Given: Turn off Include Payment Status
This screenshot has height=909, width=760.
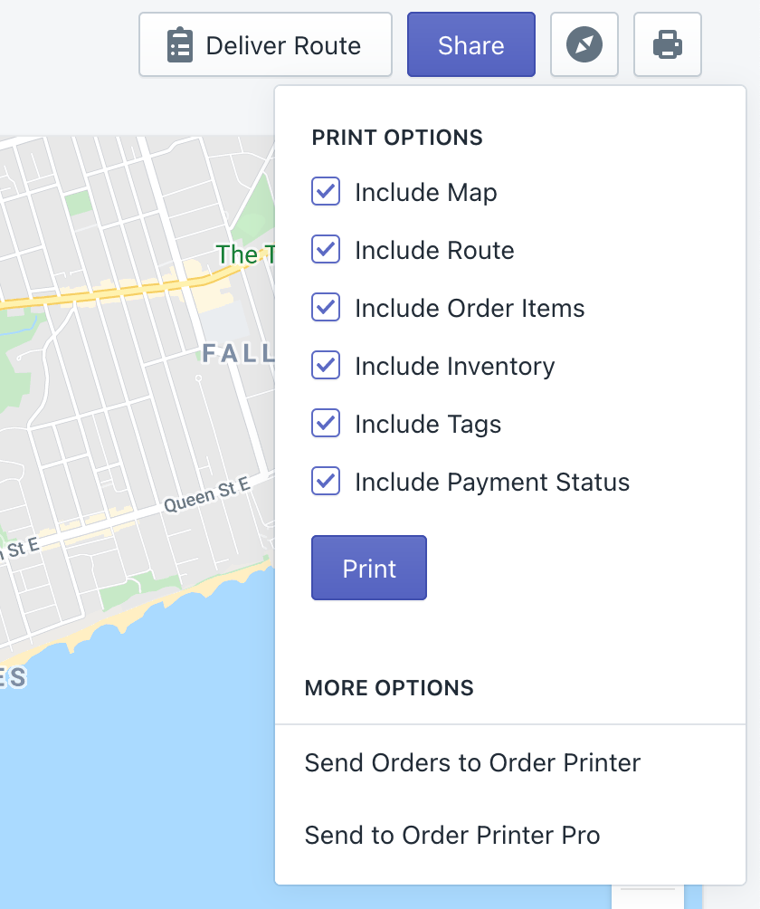Looking at the screenshot, I should coord(326,482).
